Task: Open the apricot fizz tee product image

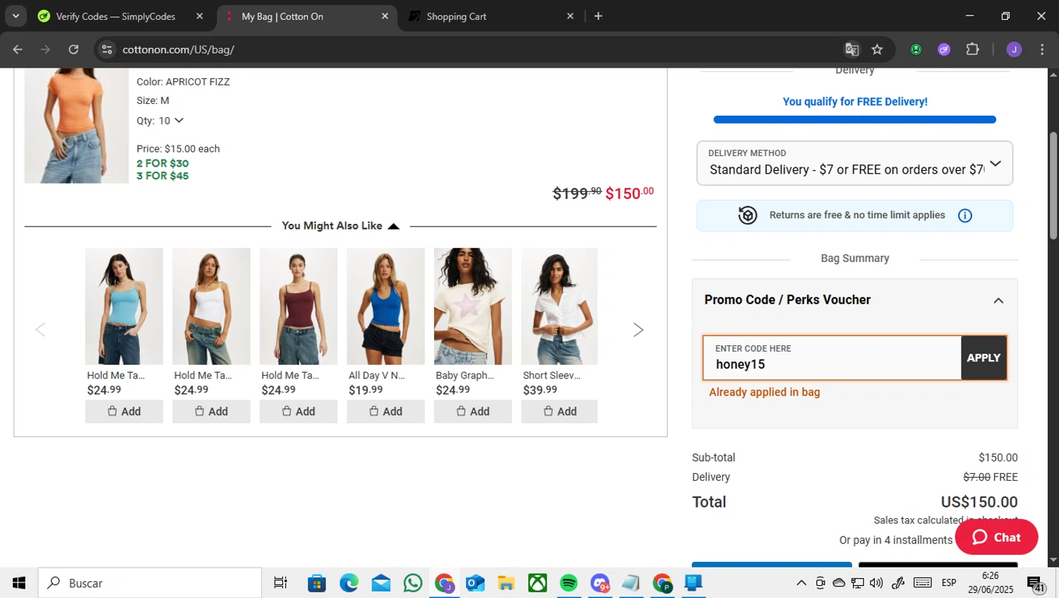Action: click(76, 126)
